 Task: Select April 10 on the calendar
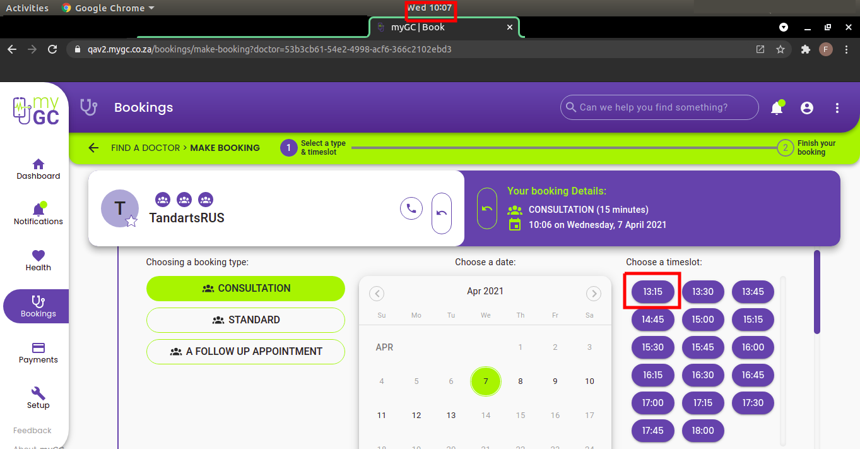point(589,381)
